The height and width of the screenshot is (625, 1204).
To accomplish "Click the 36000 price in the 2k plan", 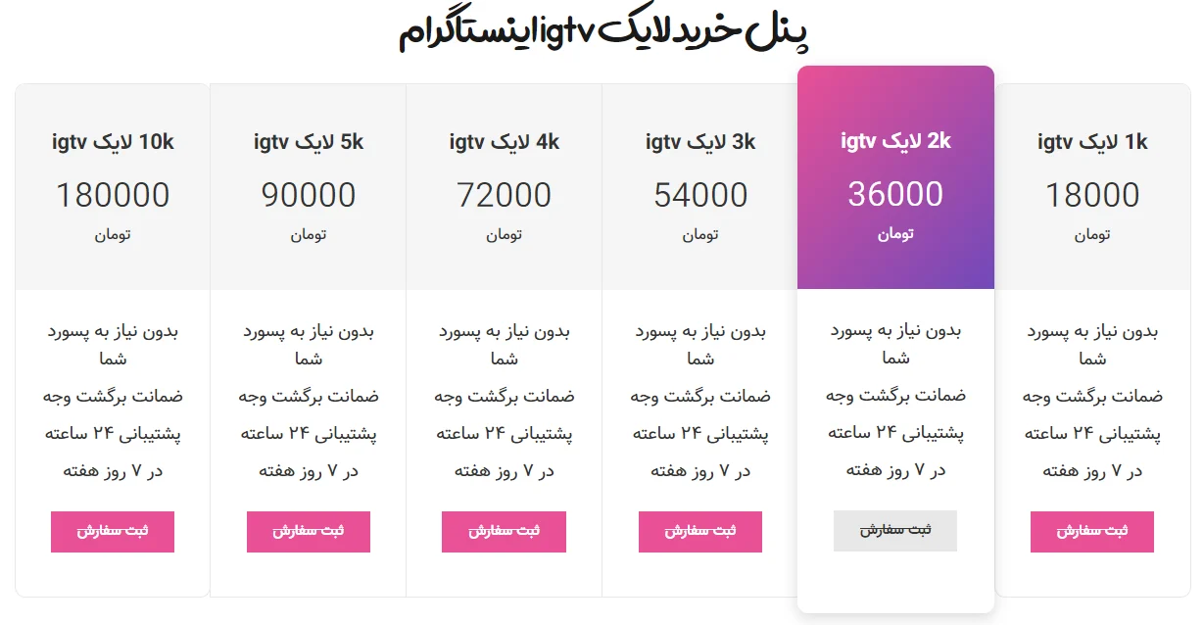I will tap(895, 194).
